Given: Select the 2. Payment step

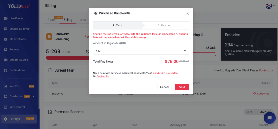Looking at the screenshot, I should 165,25.
